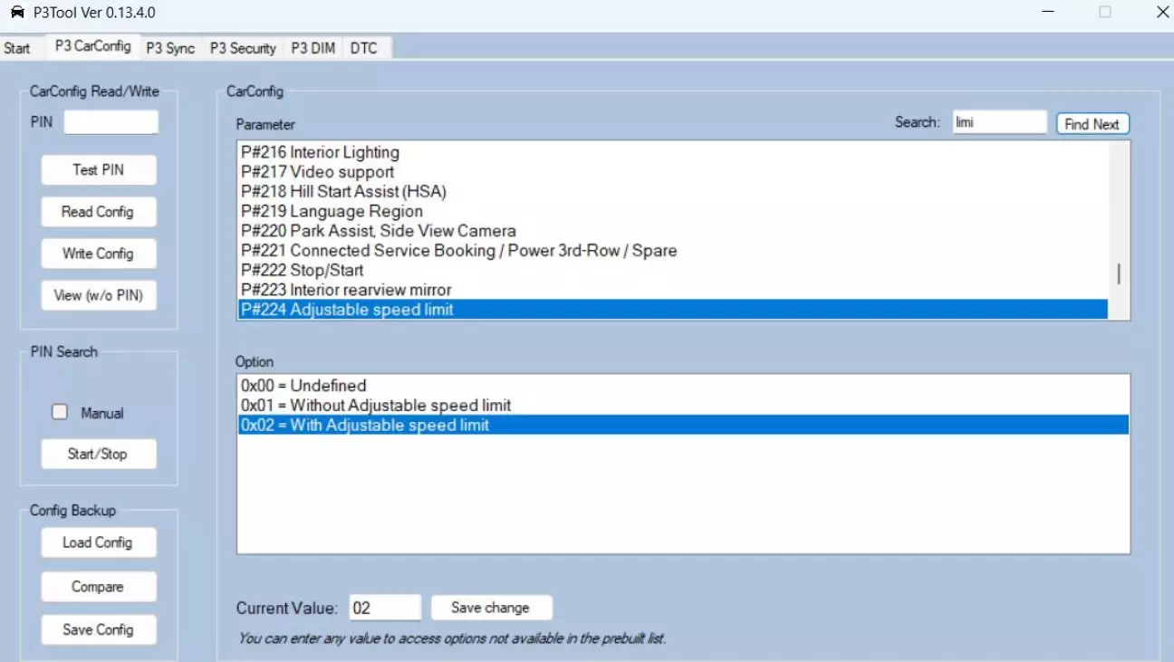Select P#222 Stop/Start parameter
The height and width of the screenshot is (662, 1174).
(x=303, y=270)
